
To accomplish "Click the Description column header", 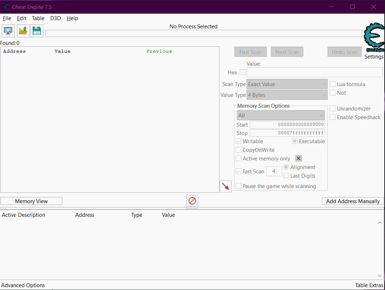I will pyautogui.click(x=32, y=215).
